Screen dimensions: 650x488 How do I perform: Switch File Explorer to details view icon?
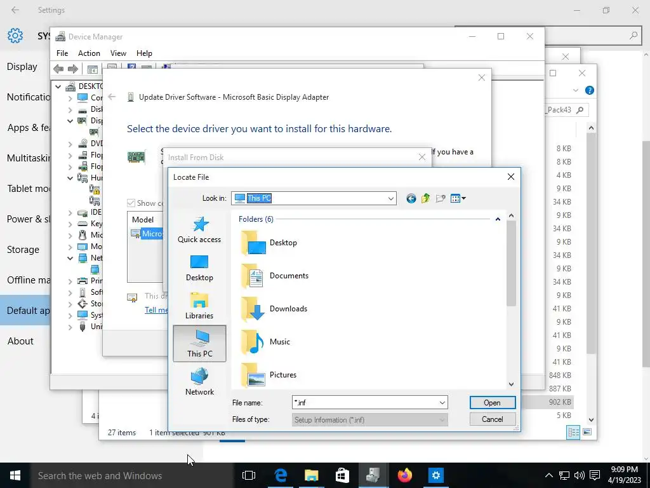573,432
